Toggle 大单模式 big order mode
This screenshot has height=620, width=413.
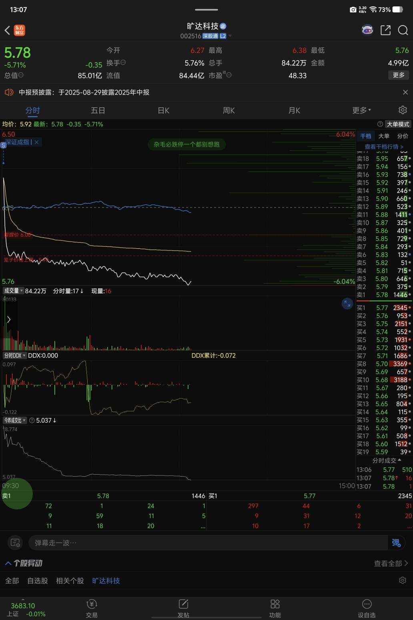[x=398, y=124]
